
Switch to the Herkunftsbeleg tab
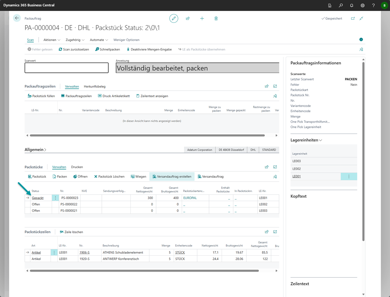[x=95, y=86]
